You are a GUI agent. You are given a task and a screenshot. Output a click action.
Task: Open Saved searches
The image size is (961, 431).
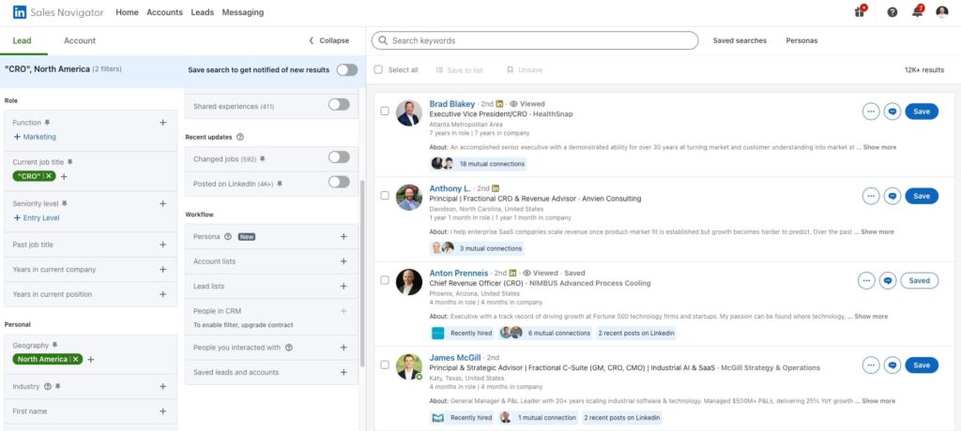click(740, 40)
